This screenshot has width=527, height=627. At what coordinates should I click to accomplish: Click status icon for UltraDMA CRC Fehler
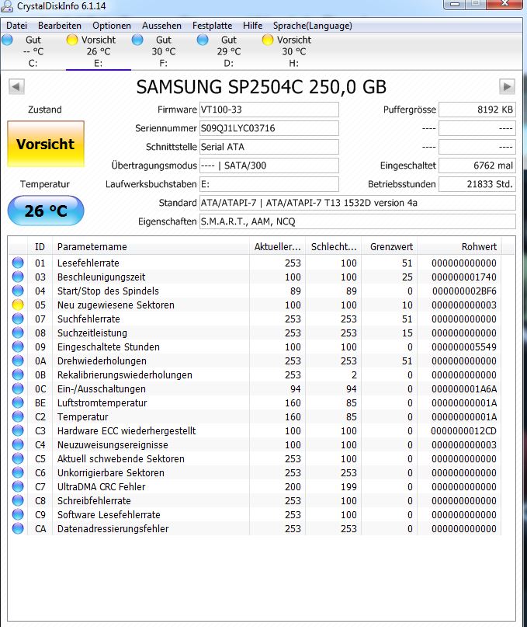tap(18, 486)
